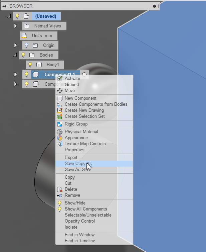Click the BROWSER panel resize grip

click(x=159, y=6)
